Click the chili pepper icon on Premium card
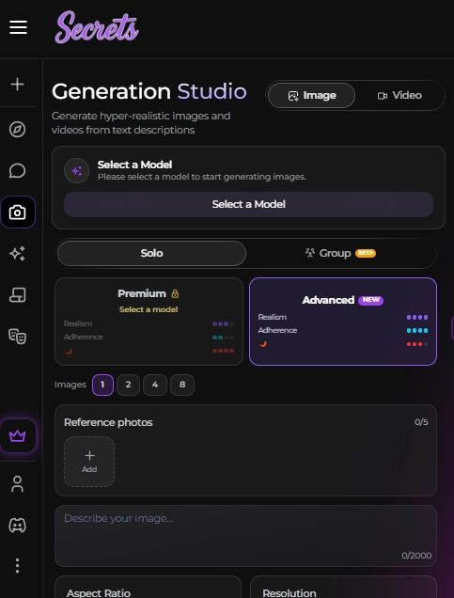 [69, 351]
